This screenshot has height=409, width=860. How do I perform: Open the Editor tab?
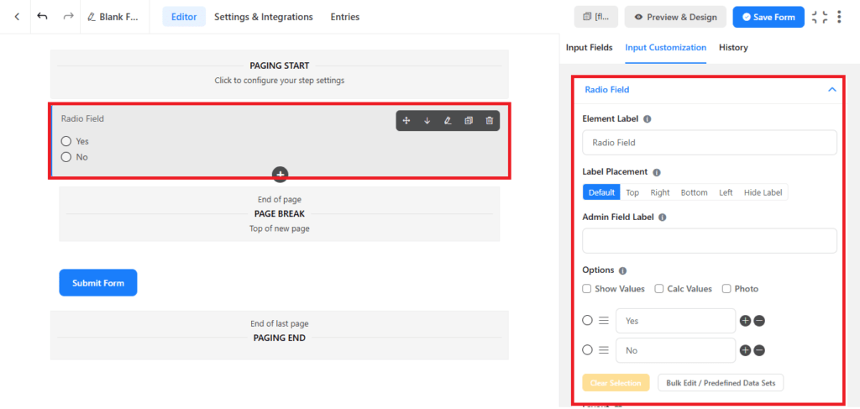point(184,17)
